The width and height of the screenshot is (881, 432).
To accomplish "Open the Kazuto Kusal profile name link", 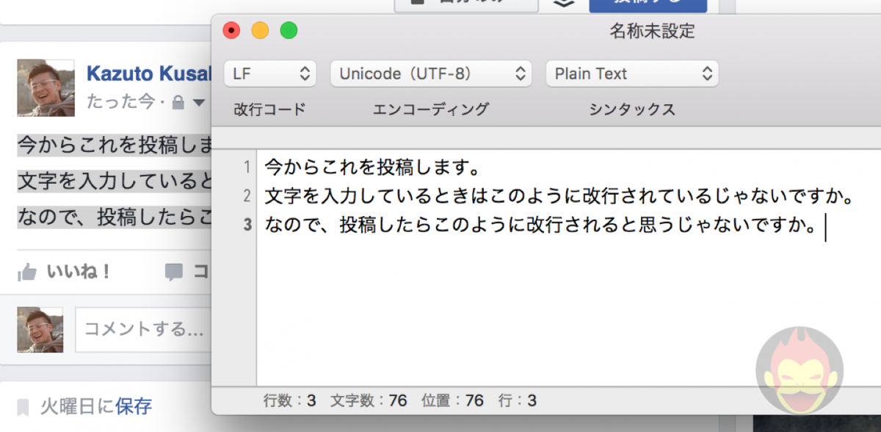I will 148,73.
